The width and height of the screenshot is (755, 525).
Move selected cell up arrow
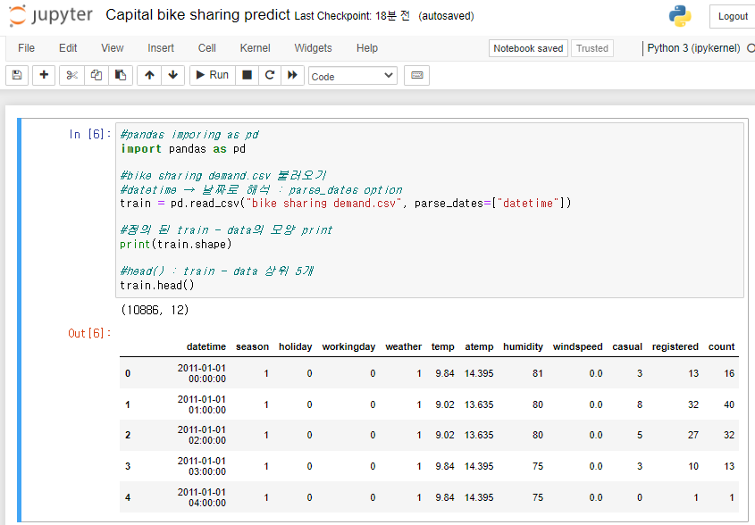click(x=149, y=75)
